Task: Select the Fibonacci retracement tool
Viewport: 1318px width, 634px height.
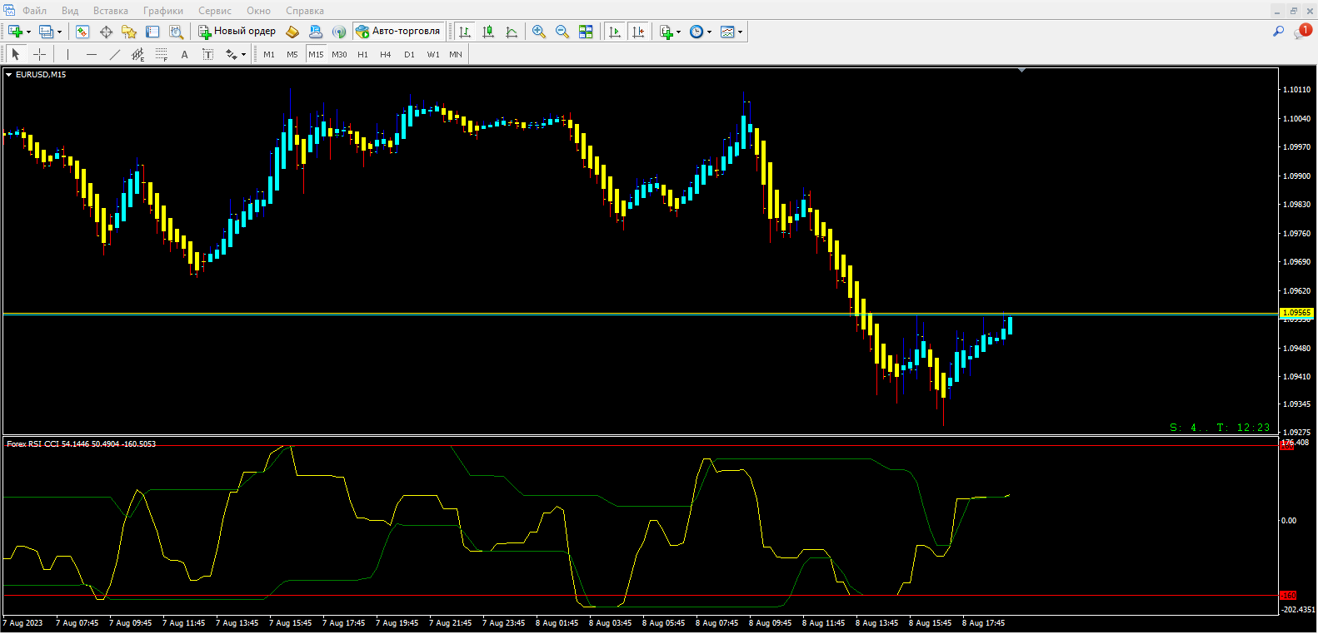Action: [x=162, y=54]
